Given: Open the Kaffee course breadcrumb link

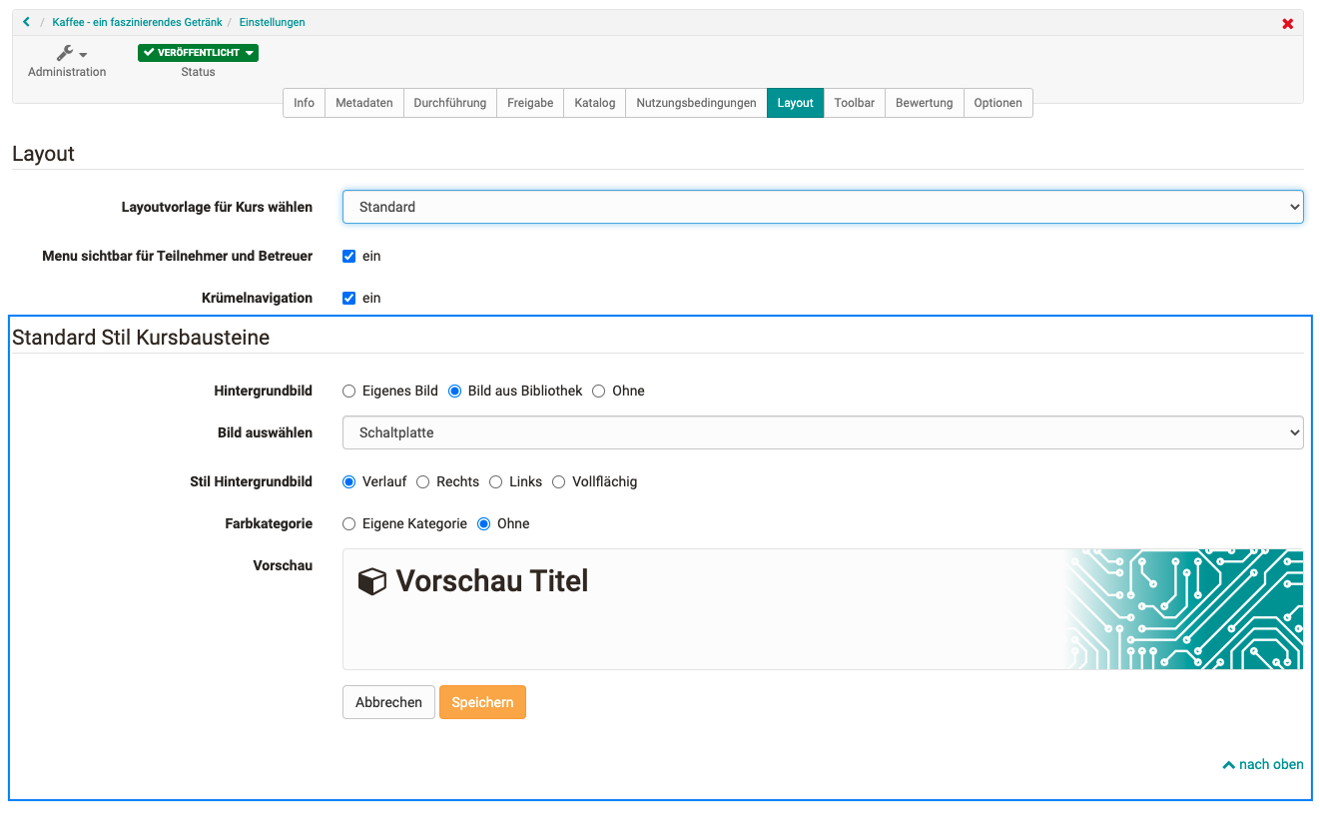Looking at the screenshot, I should 137,22.
